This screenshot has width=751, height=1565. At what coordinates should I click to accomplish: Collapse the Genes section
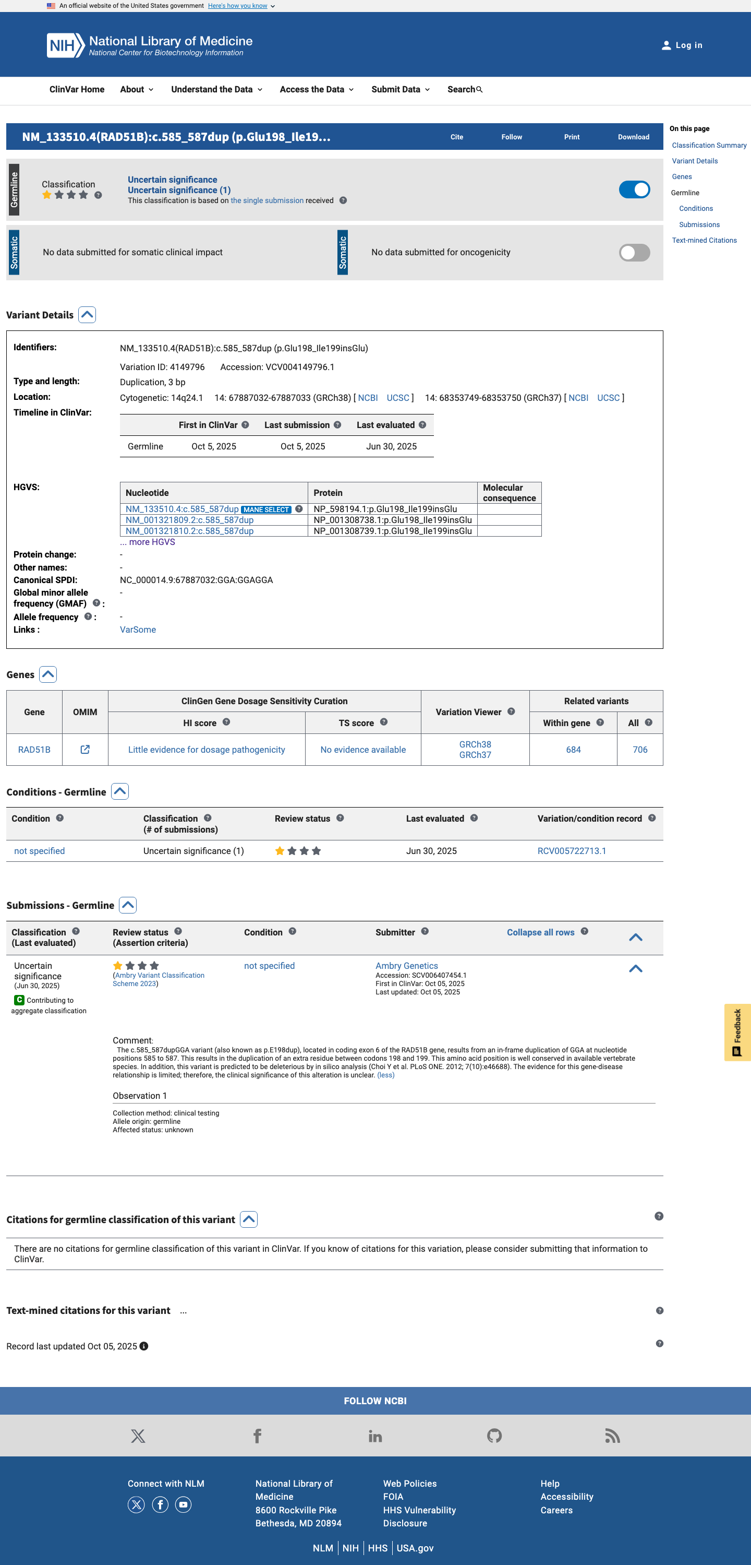(48, 674)
